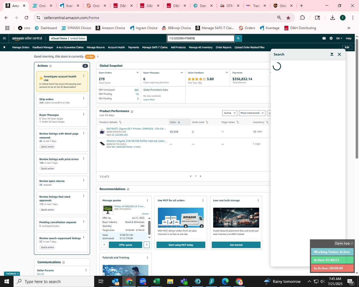This screenshot has width=359, height=287.
Task: Click the bookmark star in address bar
Action: point(288,18)
